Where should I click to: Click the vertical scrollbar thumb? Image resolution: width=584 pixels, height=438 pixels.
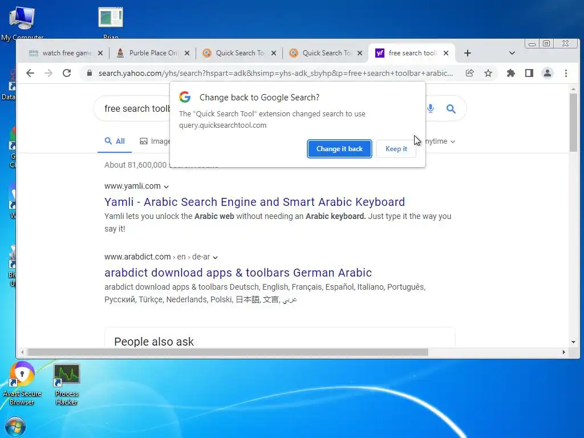coord(573,122)
